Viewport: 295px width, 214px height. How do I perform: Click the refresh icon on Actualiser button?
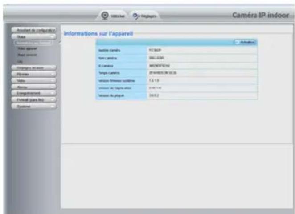click(x=237, y=42)
